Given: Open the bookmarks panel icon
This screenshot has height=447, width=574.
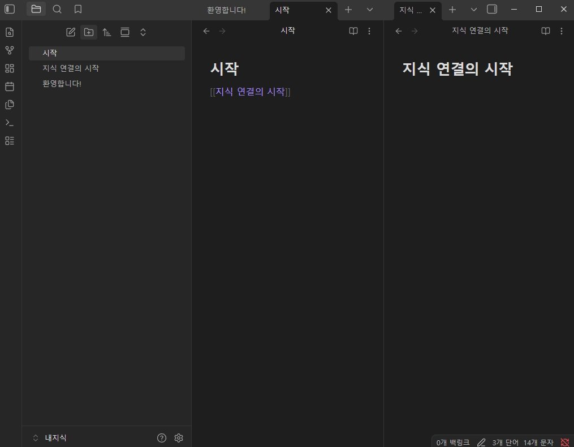Looking at the screenshot, I should pos(78,9).
